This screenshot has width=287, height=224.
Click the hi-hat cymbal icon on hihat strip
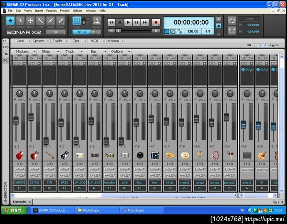pos(170,155)
